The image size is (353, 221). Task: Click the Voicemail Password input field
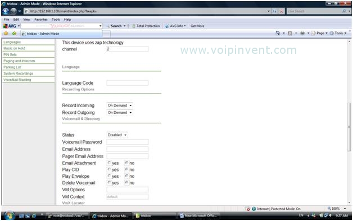pyautogui.click(x=128, y=142)
